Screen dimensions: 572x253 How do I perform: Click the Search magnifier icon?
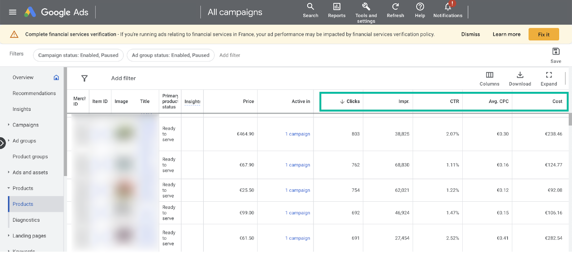[310, 7]
